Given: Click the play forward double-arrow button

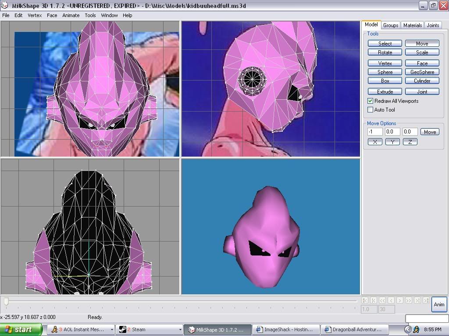Looking at the screenshot, I should point(409,300).
